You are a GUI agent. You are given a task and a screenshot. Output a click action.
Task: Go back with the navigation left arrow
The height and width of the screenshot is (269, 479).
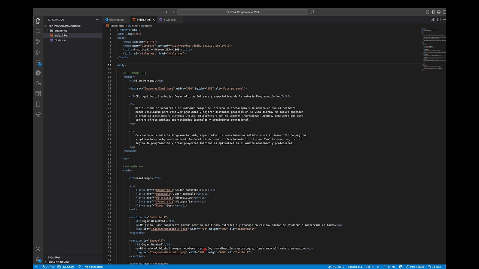[167, 12]
